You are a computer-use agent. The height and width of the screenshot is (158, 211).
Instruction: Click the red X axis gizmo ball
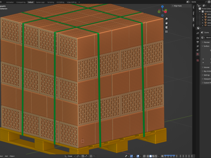point(166,12)
